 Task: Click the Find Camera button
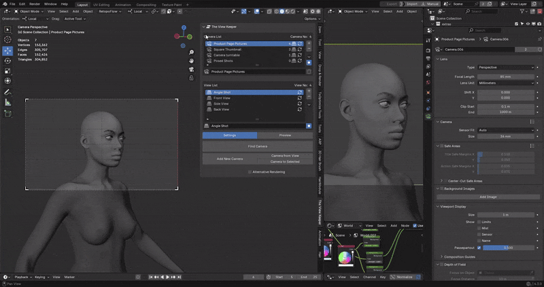pyautogui.click(x=258, y=146)
